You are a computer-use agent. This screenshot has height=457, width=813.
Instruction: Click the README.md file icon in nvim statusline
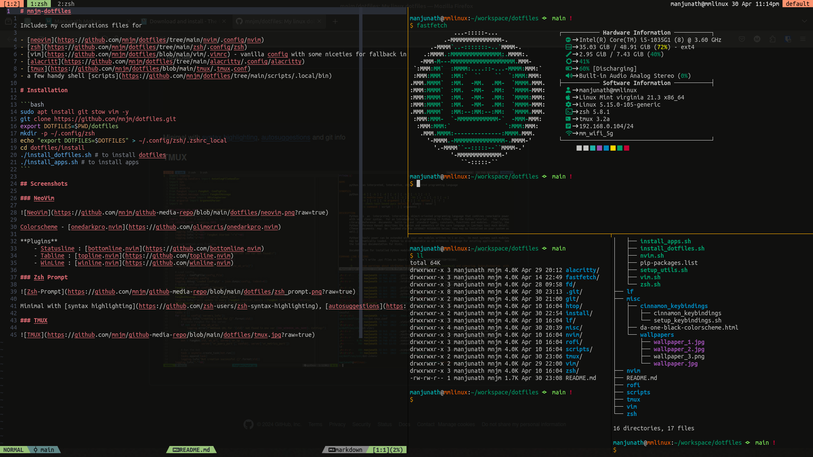[176, 450]
